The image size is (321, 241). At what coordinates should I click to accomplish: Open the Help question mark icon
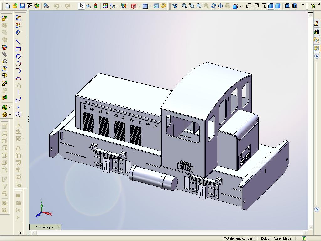163,6
